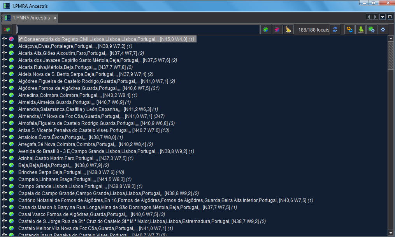This screenshot has height=237, width=395.
Task: Click in the place search text field
Action: pos(138,30)
